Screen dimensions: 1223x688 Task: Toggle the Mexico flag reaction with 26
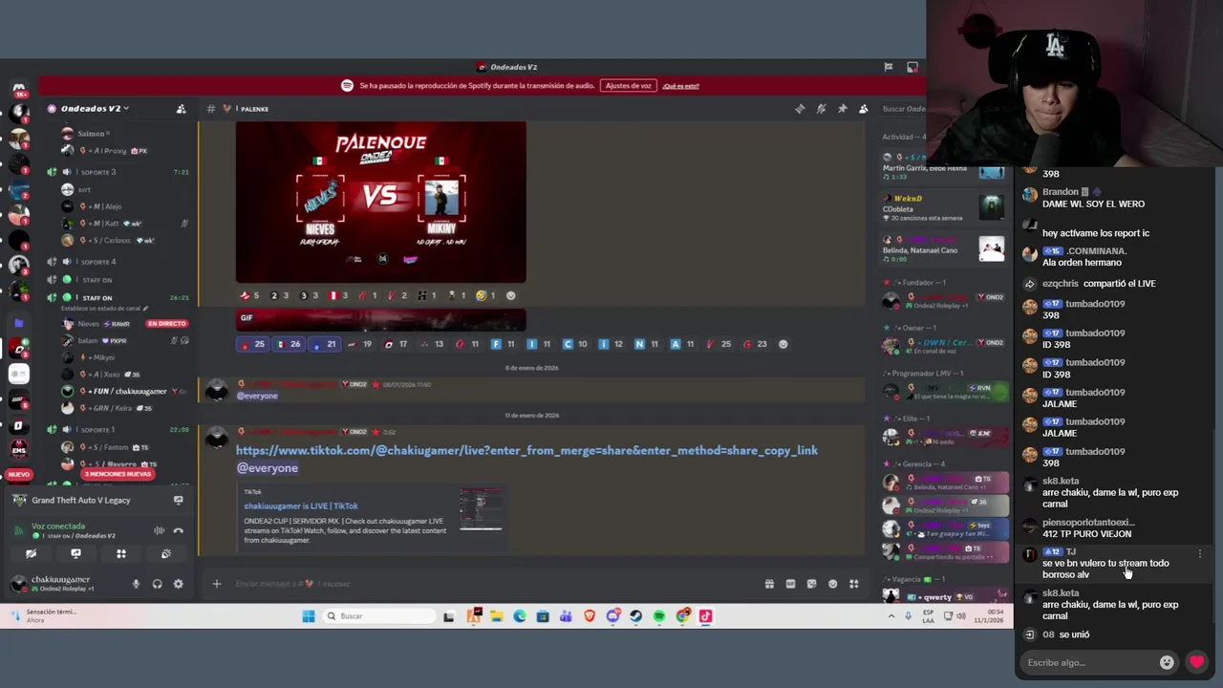[288, 344]
